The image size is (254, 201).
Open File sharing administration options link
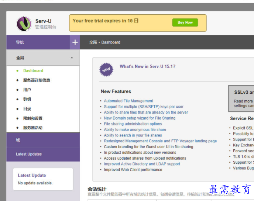point(133,124)
